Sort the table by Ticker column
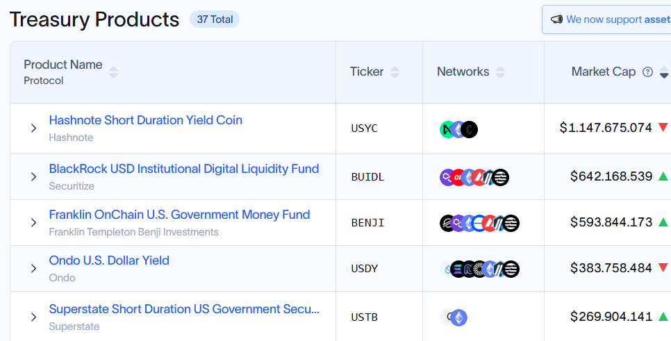This screenshot has width=671, height=341. [395, 72]
